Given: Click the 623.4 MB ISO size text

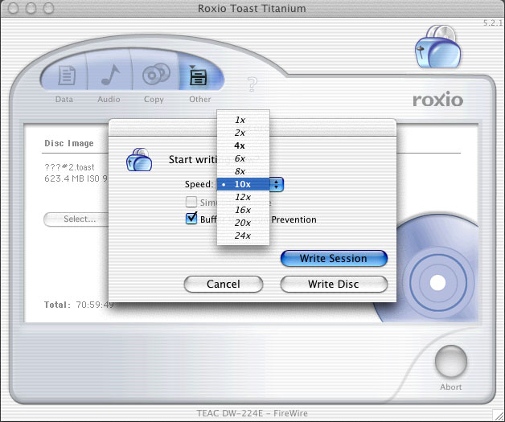Looking at the screenshot, I should (76, 178).
